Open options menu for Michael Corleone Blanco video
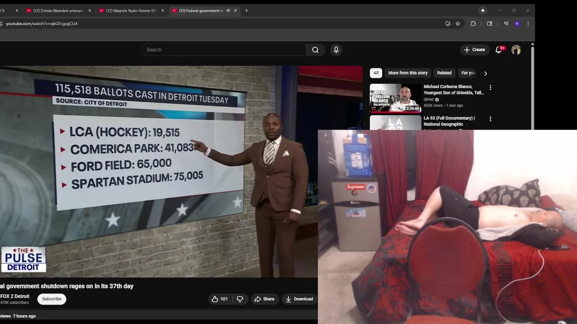 pos(490,88)
